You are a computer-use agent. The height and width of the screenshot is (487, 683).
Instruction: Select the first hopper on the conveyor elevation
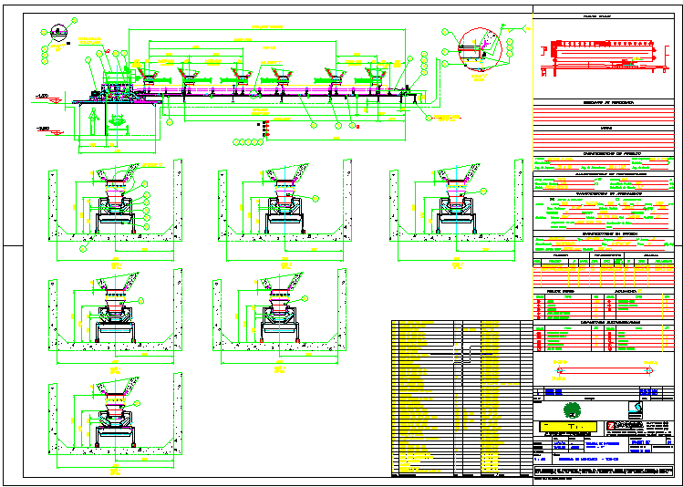coord(150,75)
